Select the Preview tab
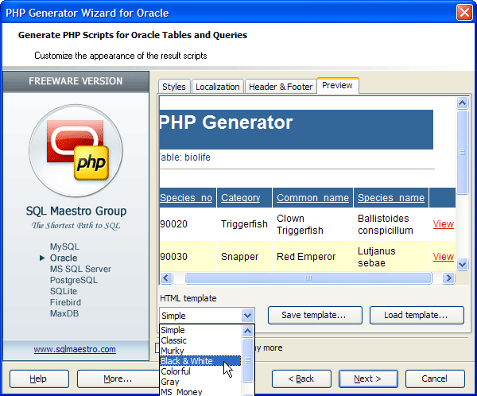 (x=337, y=86)
